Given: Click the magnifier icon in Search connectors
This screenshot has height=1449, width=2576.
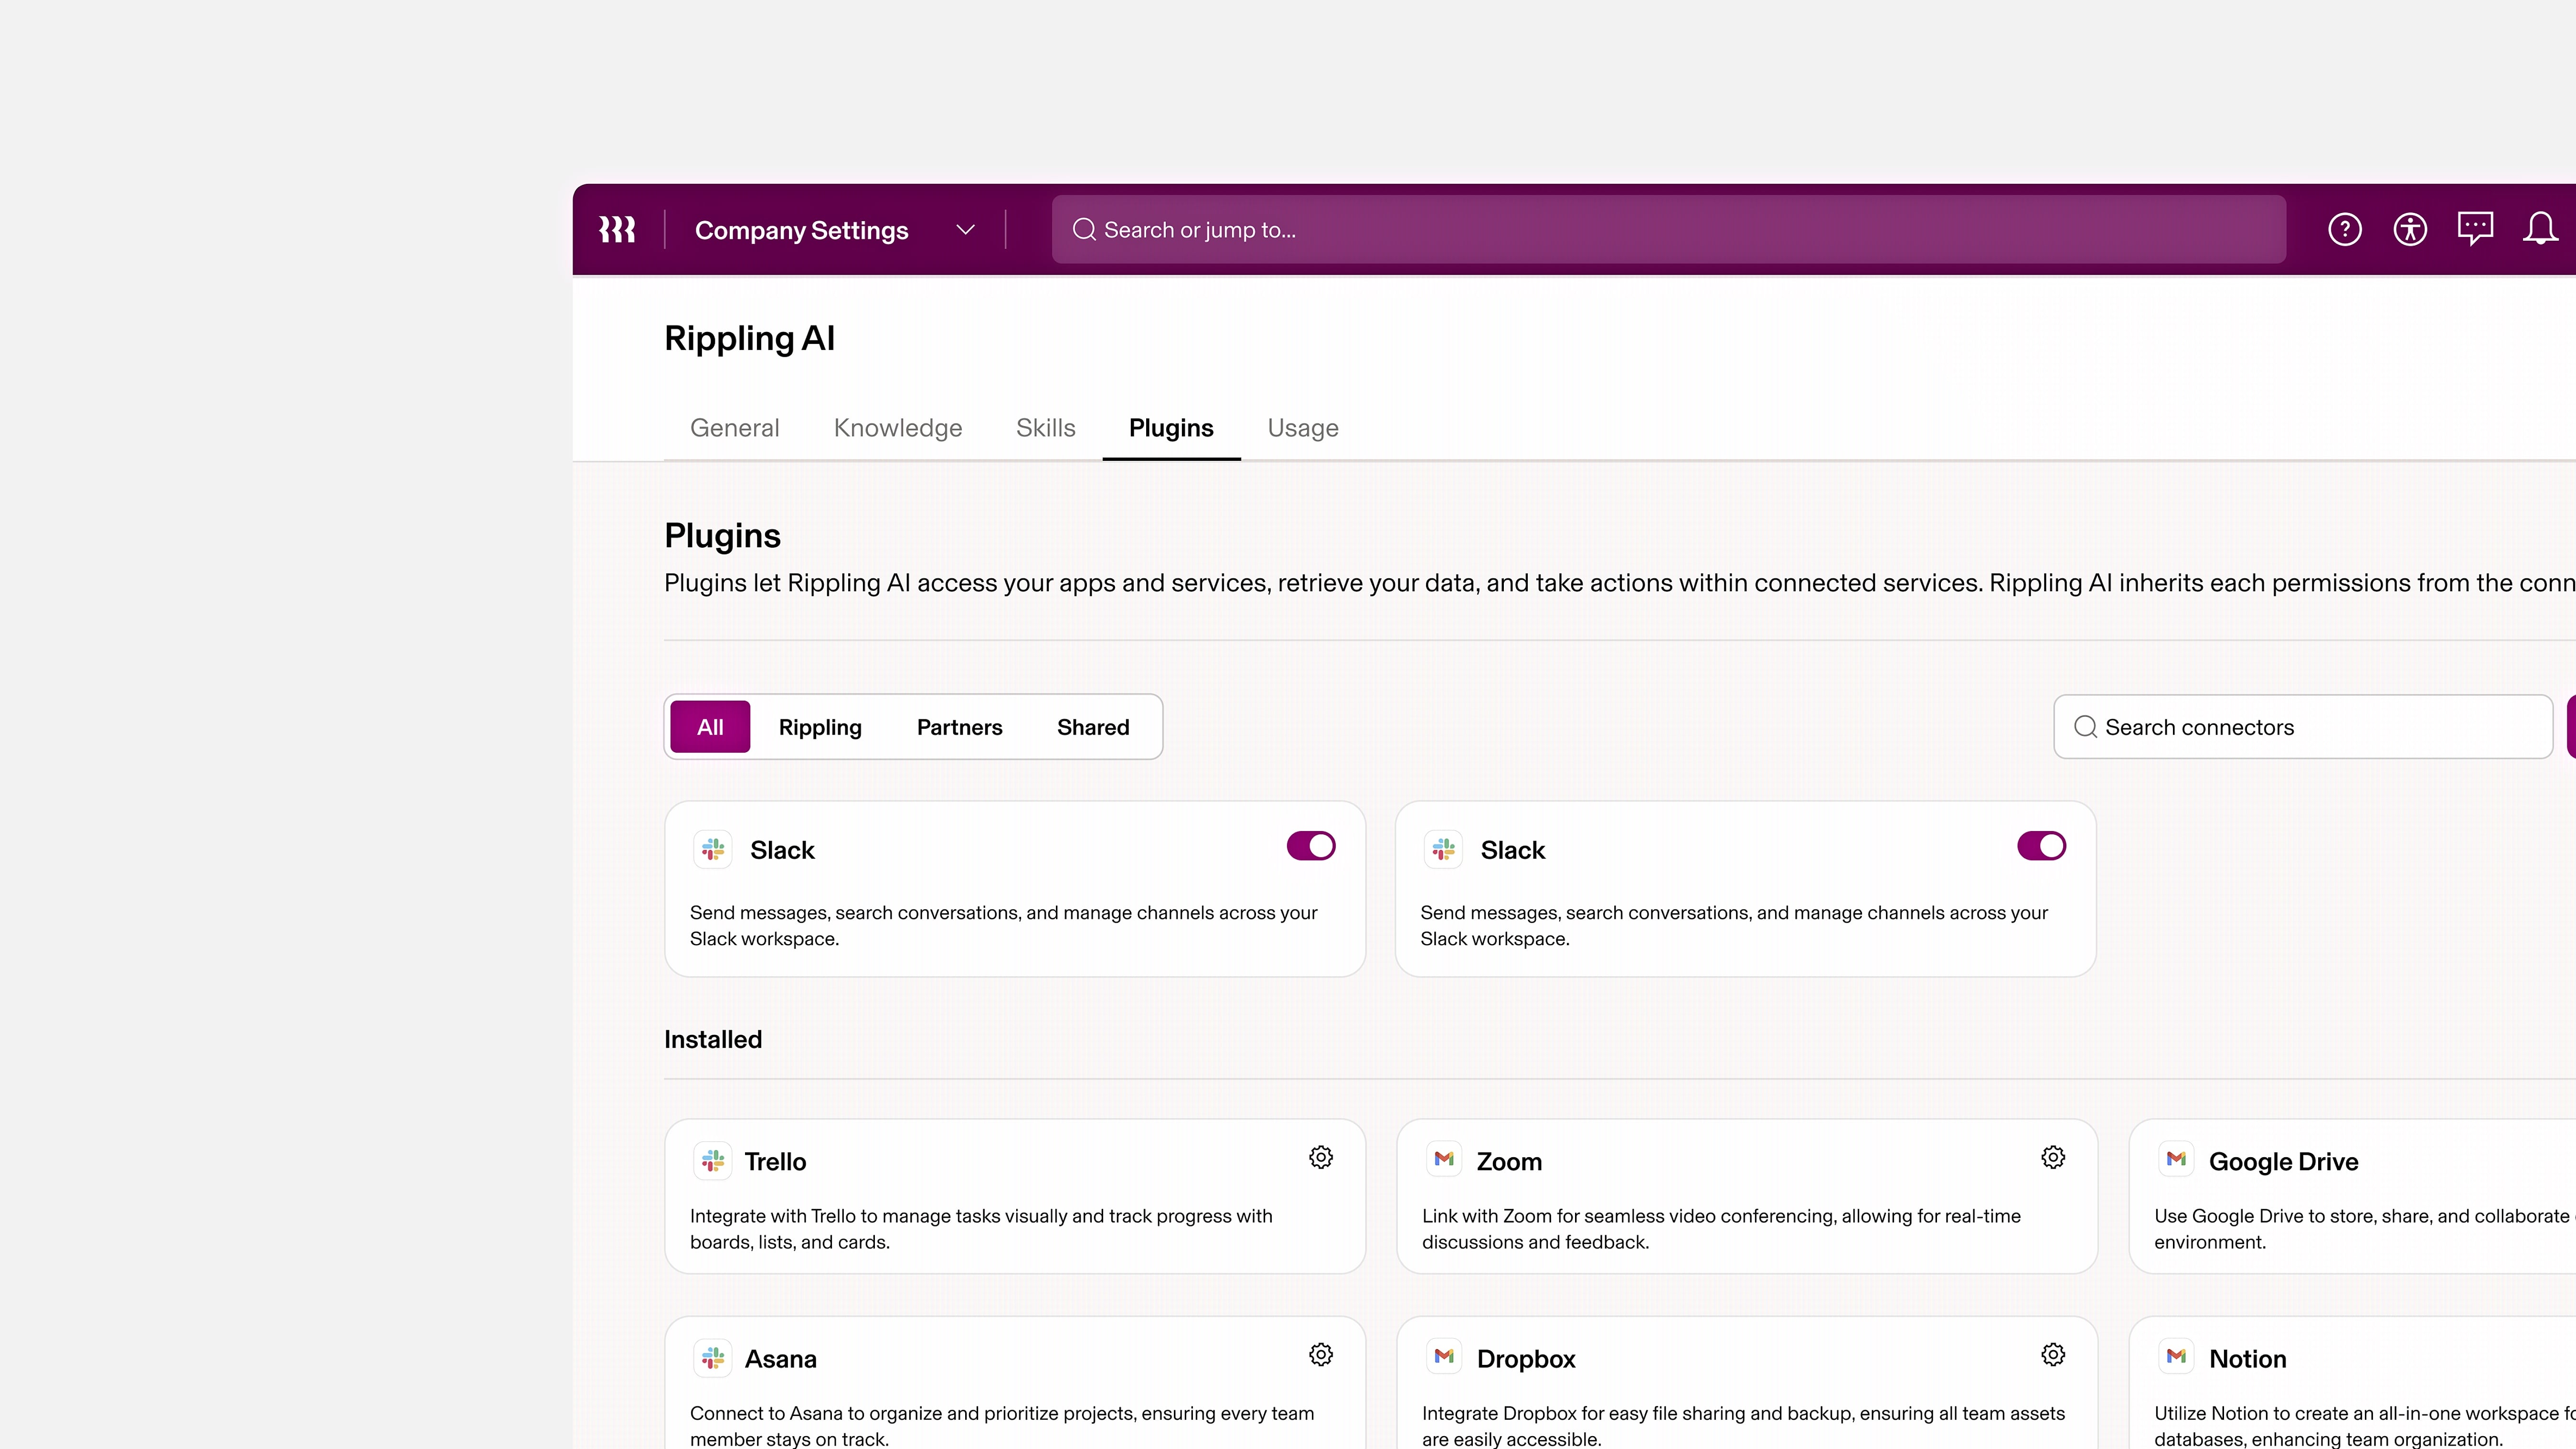Looking at the screenshot, I should pyautogui.click(x=2085, y=727).
